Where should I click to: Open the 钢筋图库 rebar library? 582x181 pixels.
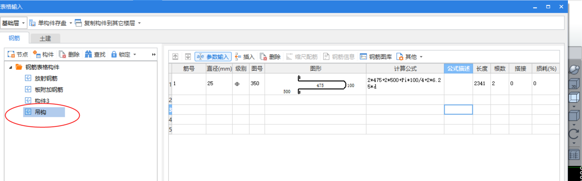[376, 57]
